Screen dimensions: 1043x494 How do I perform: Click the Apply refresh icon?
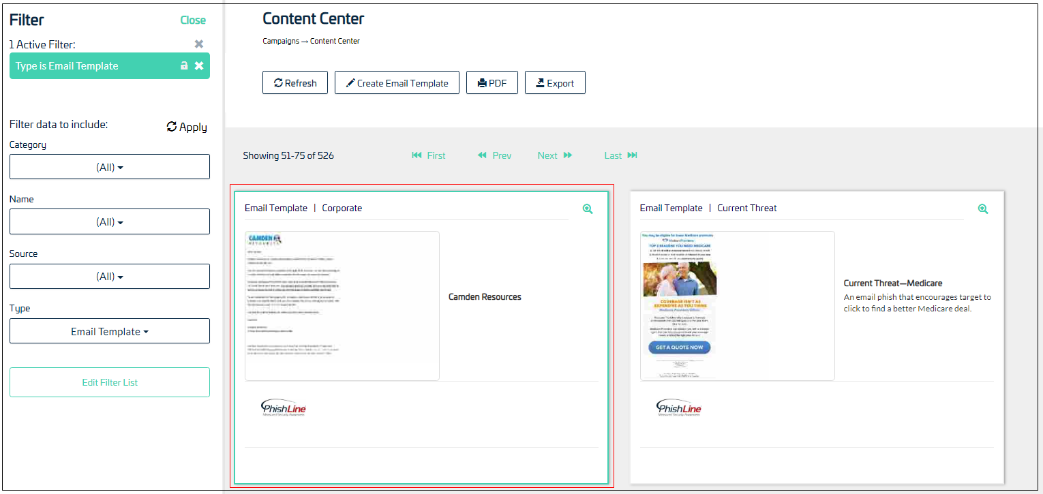click(x=172, y=126)
